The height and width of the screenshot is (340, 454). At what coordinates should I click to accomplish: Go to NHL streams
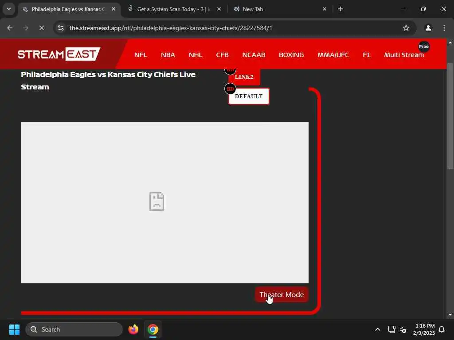pyautogui.click(x=196, y=55)
